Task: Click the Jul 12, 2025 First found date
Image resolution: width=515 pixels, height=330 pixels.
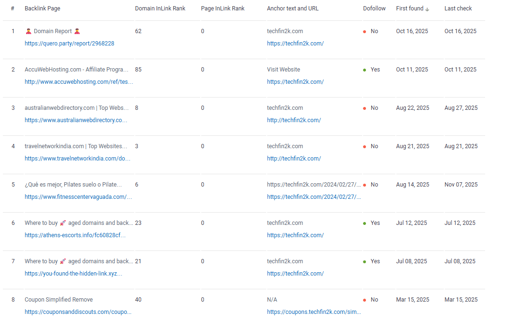Action: pos(412,223)
